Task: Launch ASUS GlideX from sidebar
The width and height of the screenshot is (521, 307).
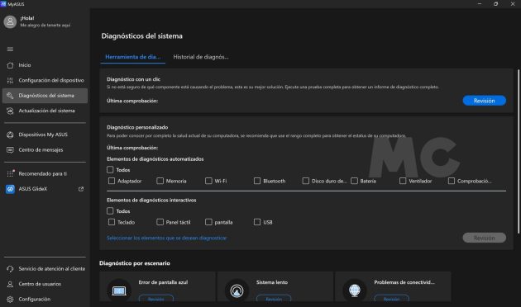Action: (x=45, y=189)
